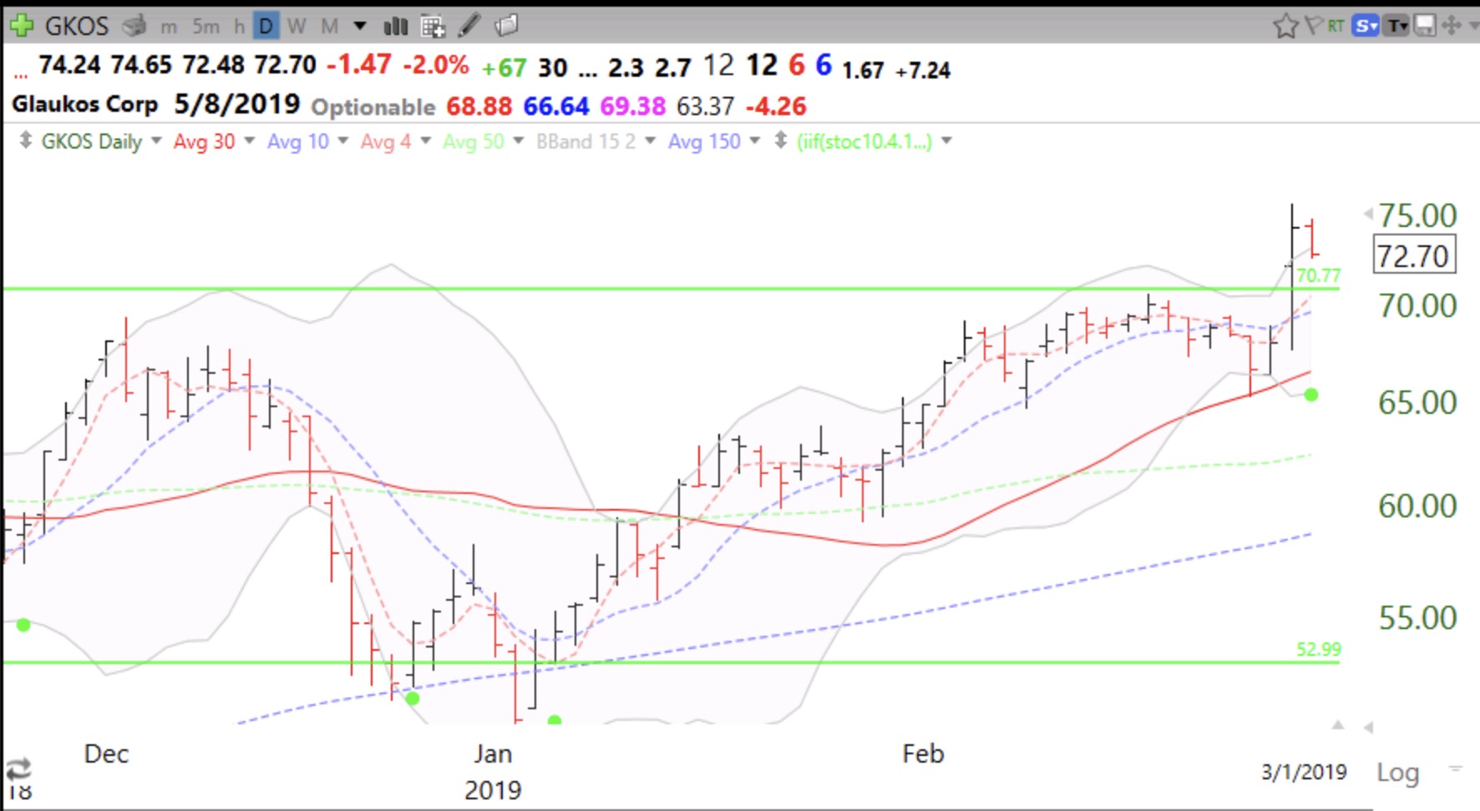
Task: Select the pencil drawing tools icon
Action: tap(469, 26)
